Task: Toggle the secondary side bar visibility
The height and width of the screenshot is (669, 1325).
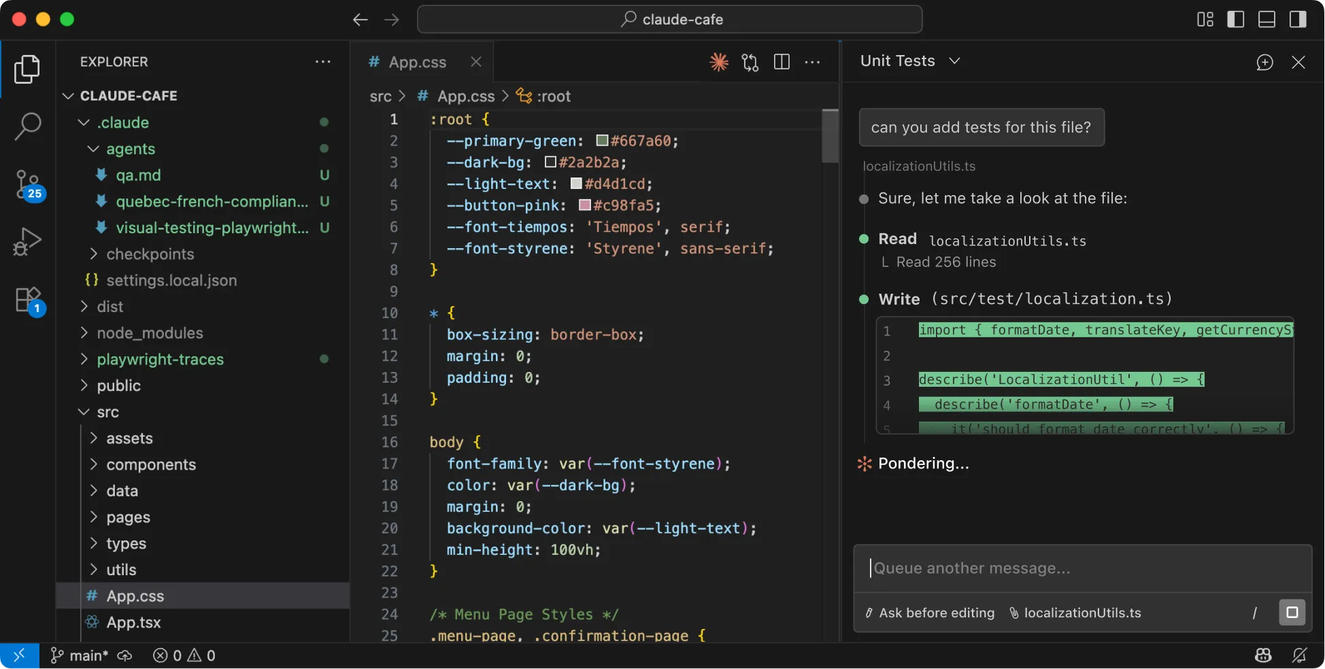Action: coord(1298,19)
